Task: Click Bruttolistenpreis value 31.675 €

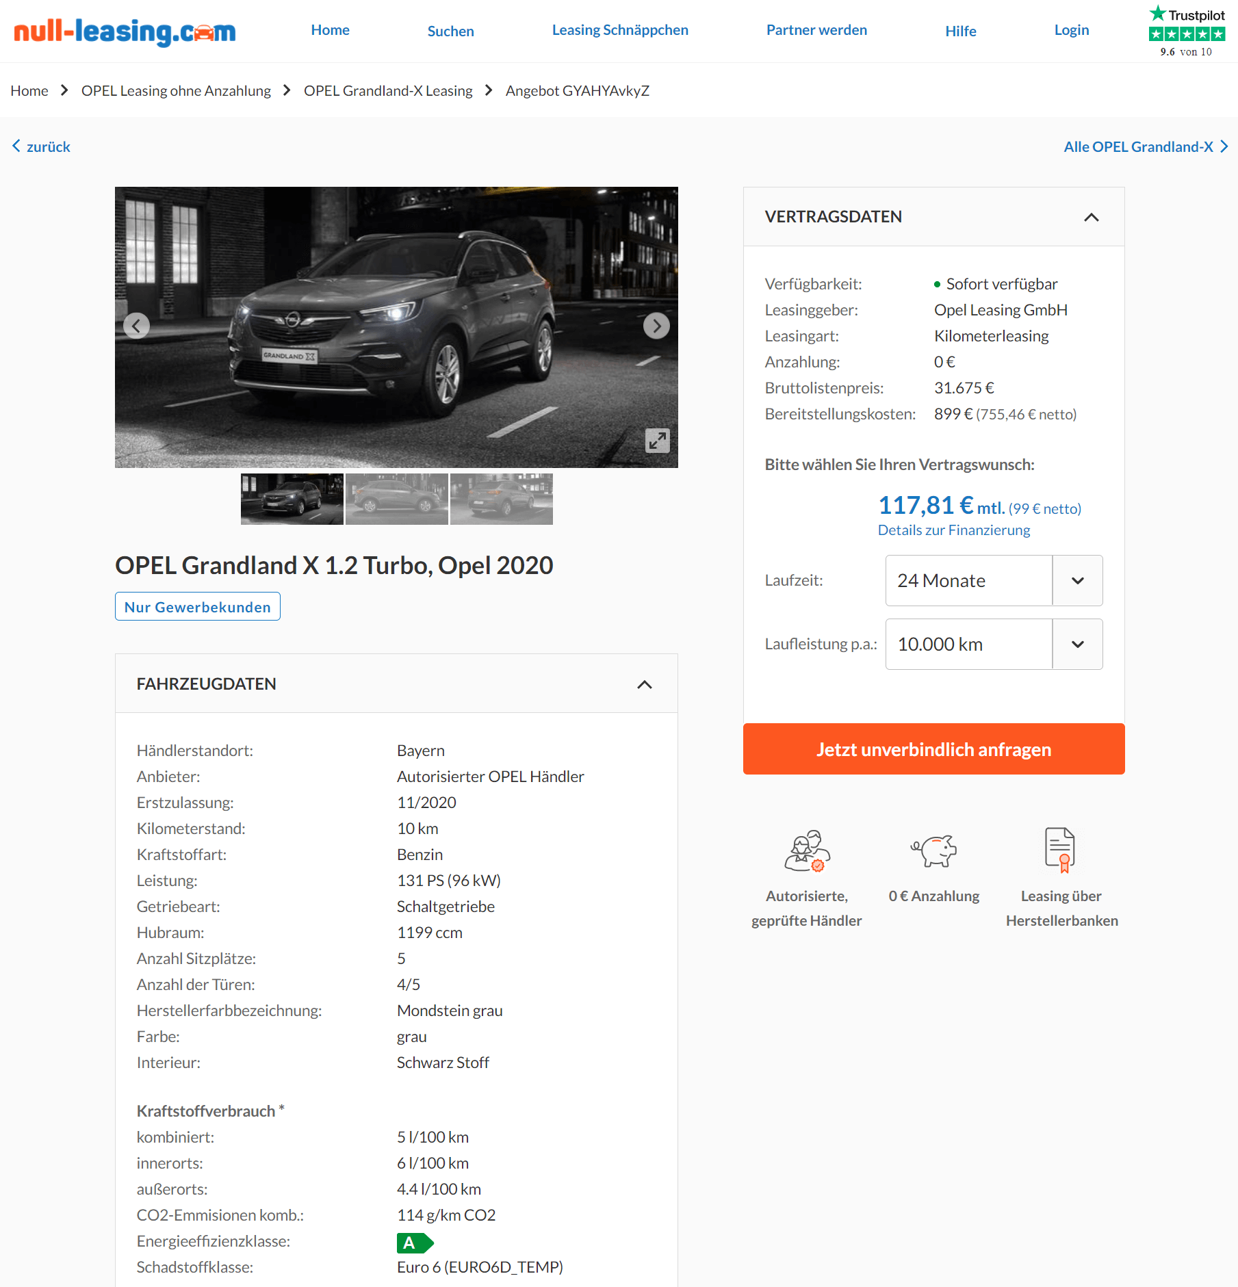Action: click(964, 388)
